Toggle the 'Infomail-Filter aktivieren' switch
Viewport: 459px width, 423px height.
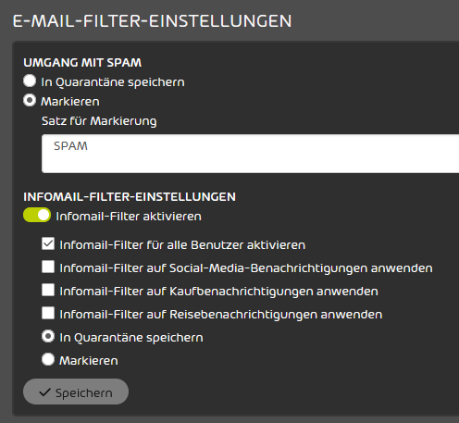point(37,215)
